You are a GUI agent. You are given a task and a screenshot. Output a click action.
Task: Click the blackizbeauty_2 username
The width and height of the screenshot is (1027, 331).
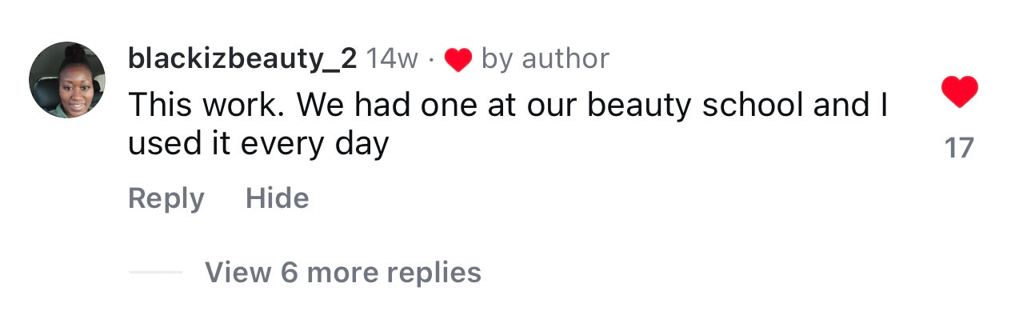(242, 58)
